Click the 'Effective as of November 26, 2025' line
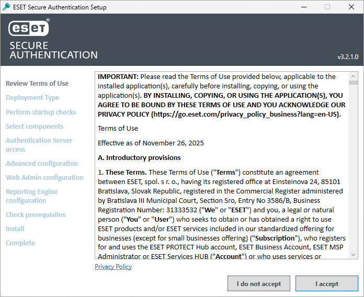The width and height of the screenshot is (364, 297). click(x=151, y=143)
